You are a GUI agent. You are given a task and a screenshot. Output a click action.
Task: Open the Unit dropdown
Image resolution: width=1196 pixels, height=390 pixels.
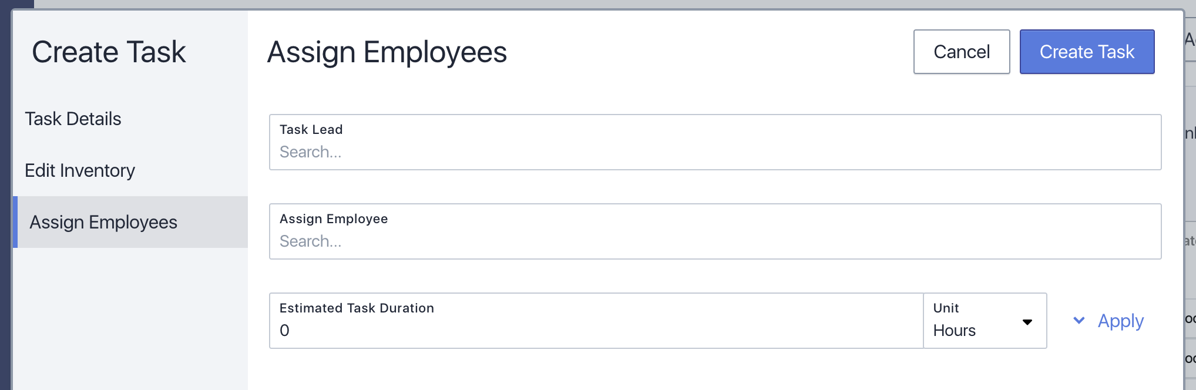coord(985,321)
